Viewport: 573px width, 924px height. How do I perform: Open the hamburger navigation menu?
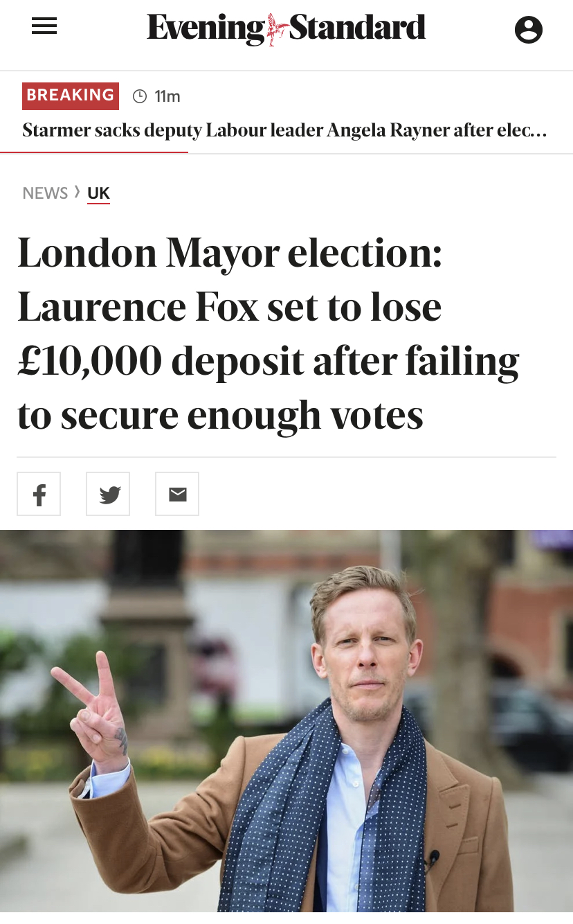point(44,27)
